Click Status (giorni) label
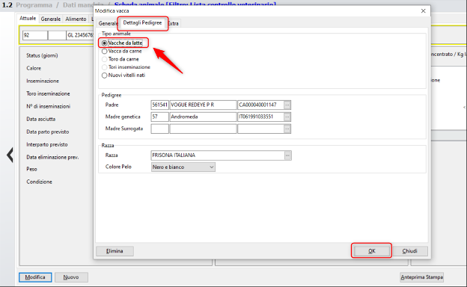Screen dimensions: 467x287 tap(42, 55)
